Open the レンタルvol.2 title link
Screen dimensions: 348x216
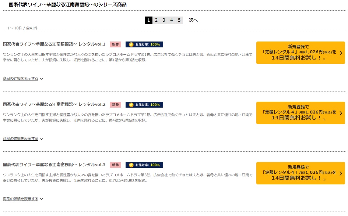click(x=54, y=104)
